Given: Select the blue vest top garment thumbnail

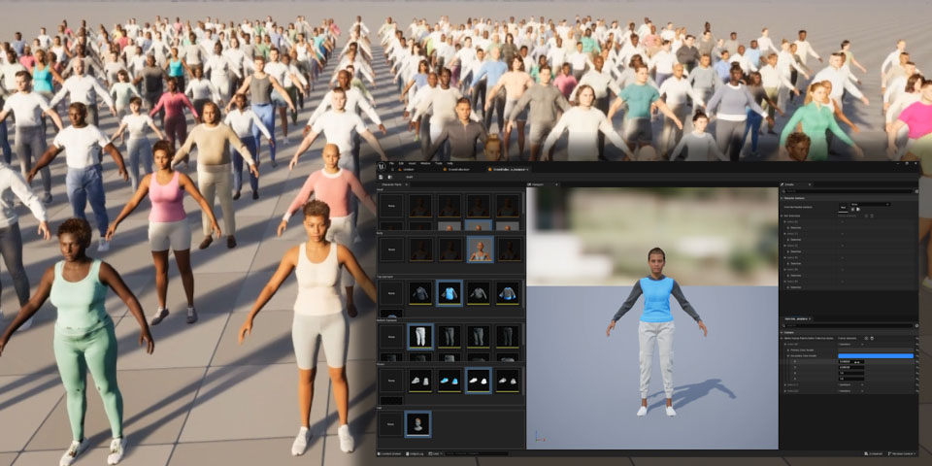Looking at the screenshot, I should pos(449,293).
